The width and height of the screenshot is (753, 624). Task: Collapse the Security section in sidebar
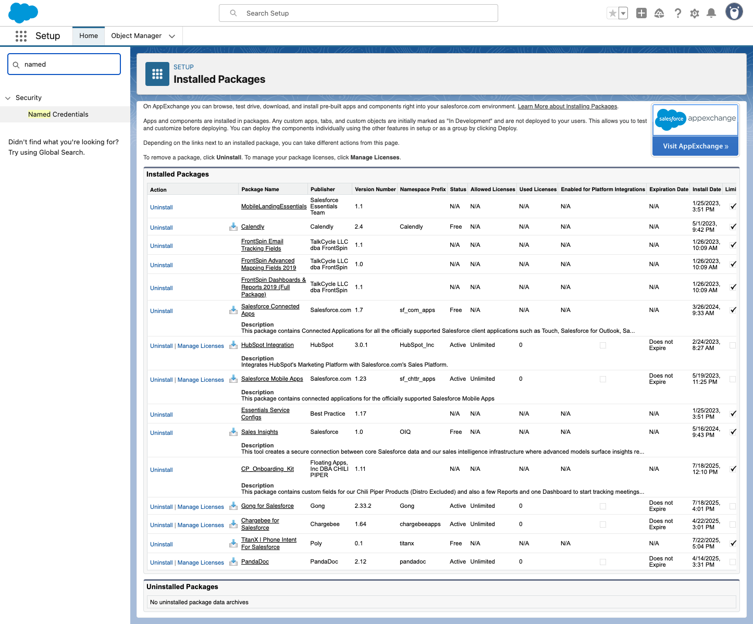tap(8, 98)
